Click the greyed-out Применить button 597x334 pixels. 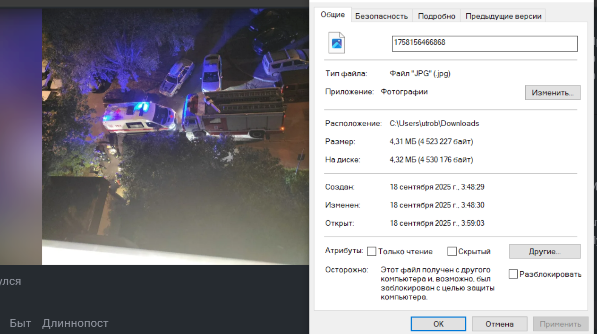(561, 324)
